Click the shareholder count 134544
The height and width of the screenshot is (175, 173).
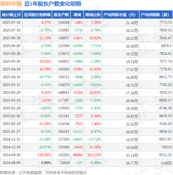click(x=64, y=22)
